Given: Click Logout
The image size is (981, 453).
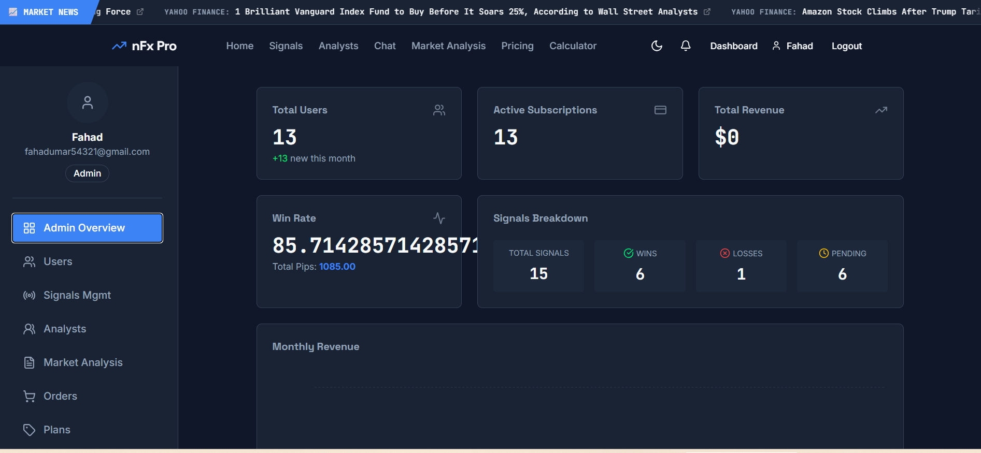Looking at the screenshot, I should coord(847,46).
